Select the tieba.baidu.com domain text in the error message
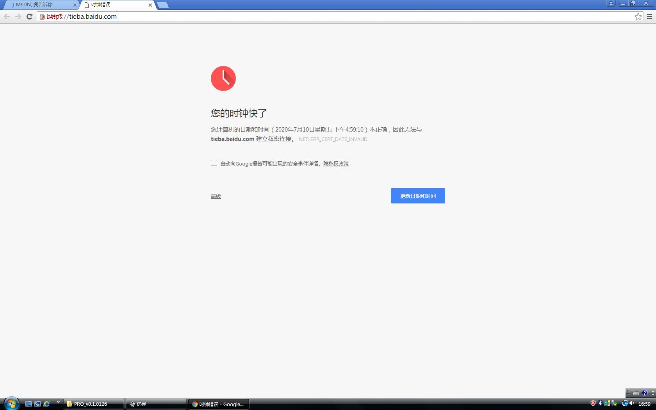Image resolution: width=656 pixels, height=410 pixels. click(233, 139)
